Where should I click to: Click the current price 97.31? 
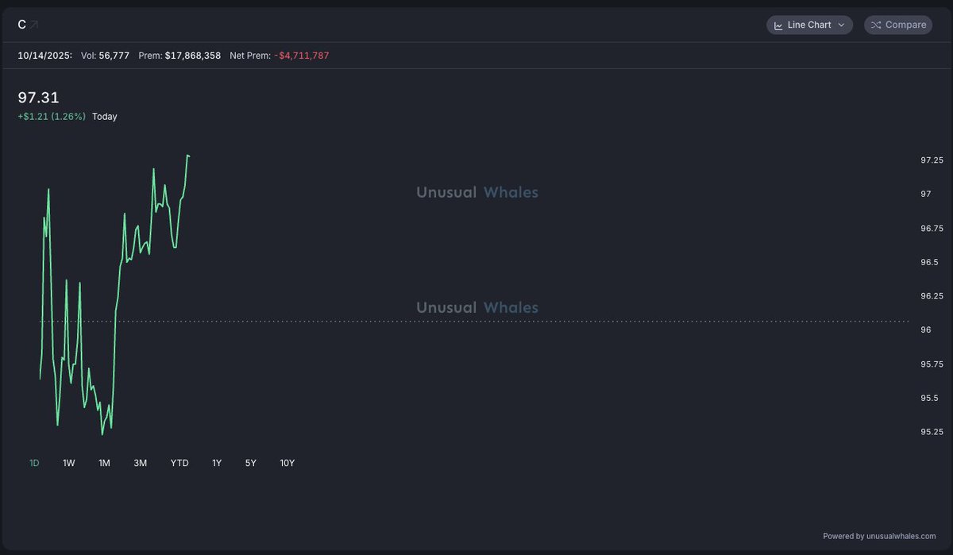pos(38,98)
